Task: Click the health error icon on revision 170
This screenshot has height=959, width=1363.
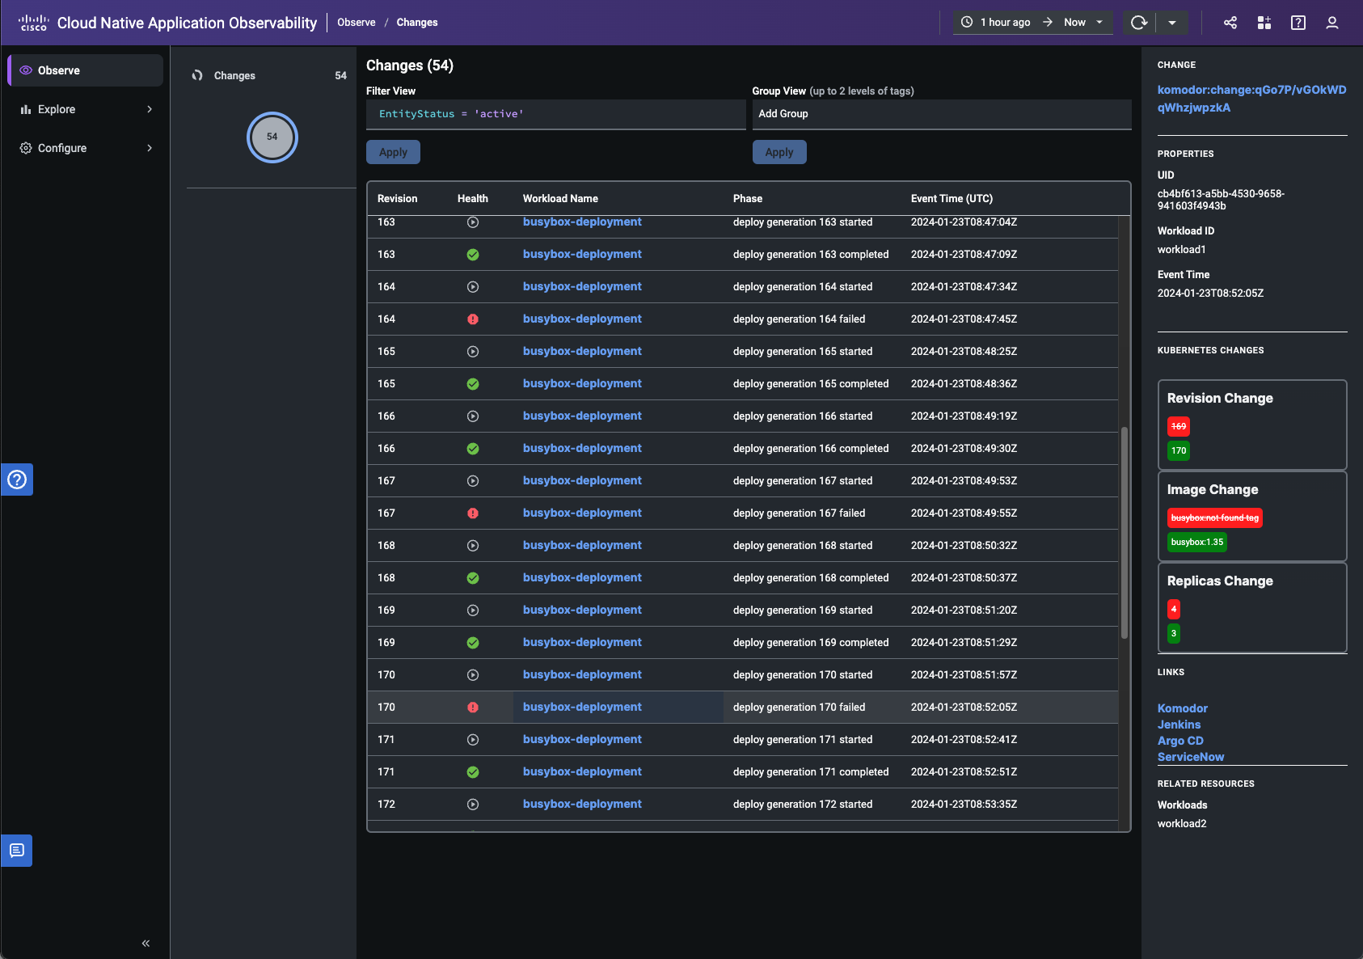Action: [473, 707]
